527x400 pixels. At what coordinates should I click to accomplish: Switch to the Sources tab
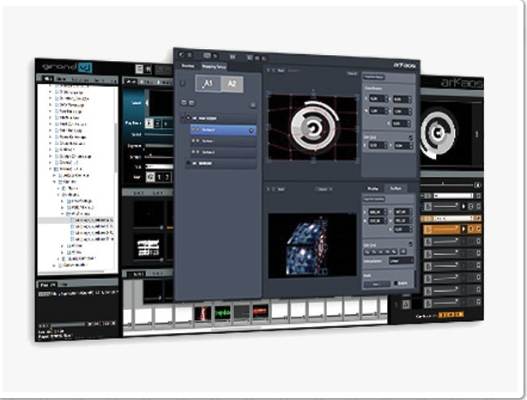189,64
